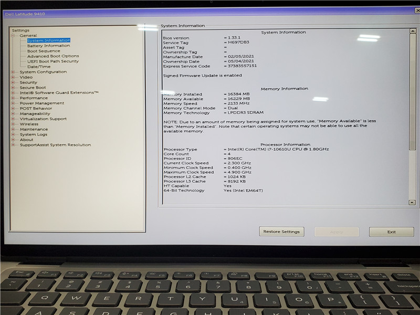Select the Virtualization Support label

[x=43, y=119]
